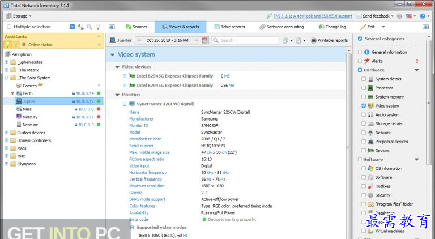Image resolution: width=435 pixels, height=239 pixels.
Task: Toggle Several categories checkbox
Action: [360, 39]
